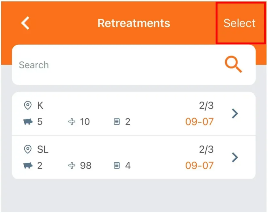Screen dimensions: 268x213
Task: Click the 2/3 progress in SL row
Action: 206,149
